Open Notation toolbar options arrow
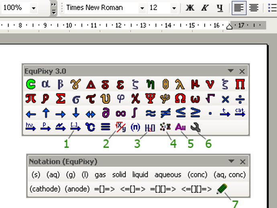277x208 pixels. pyautogui.click(x=231, y=161)
